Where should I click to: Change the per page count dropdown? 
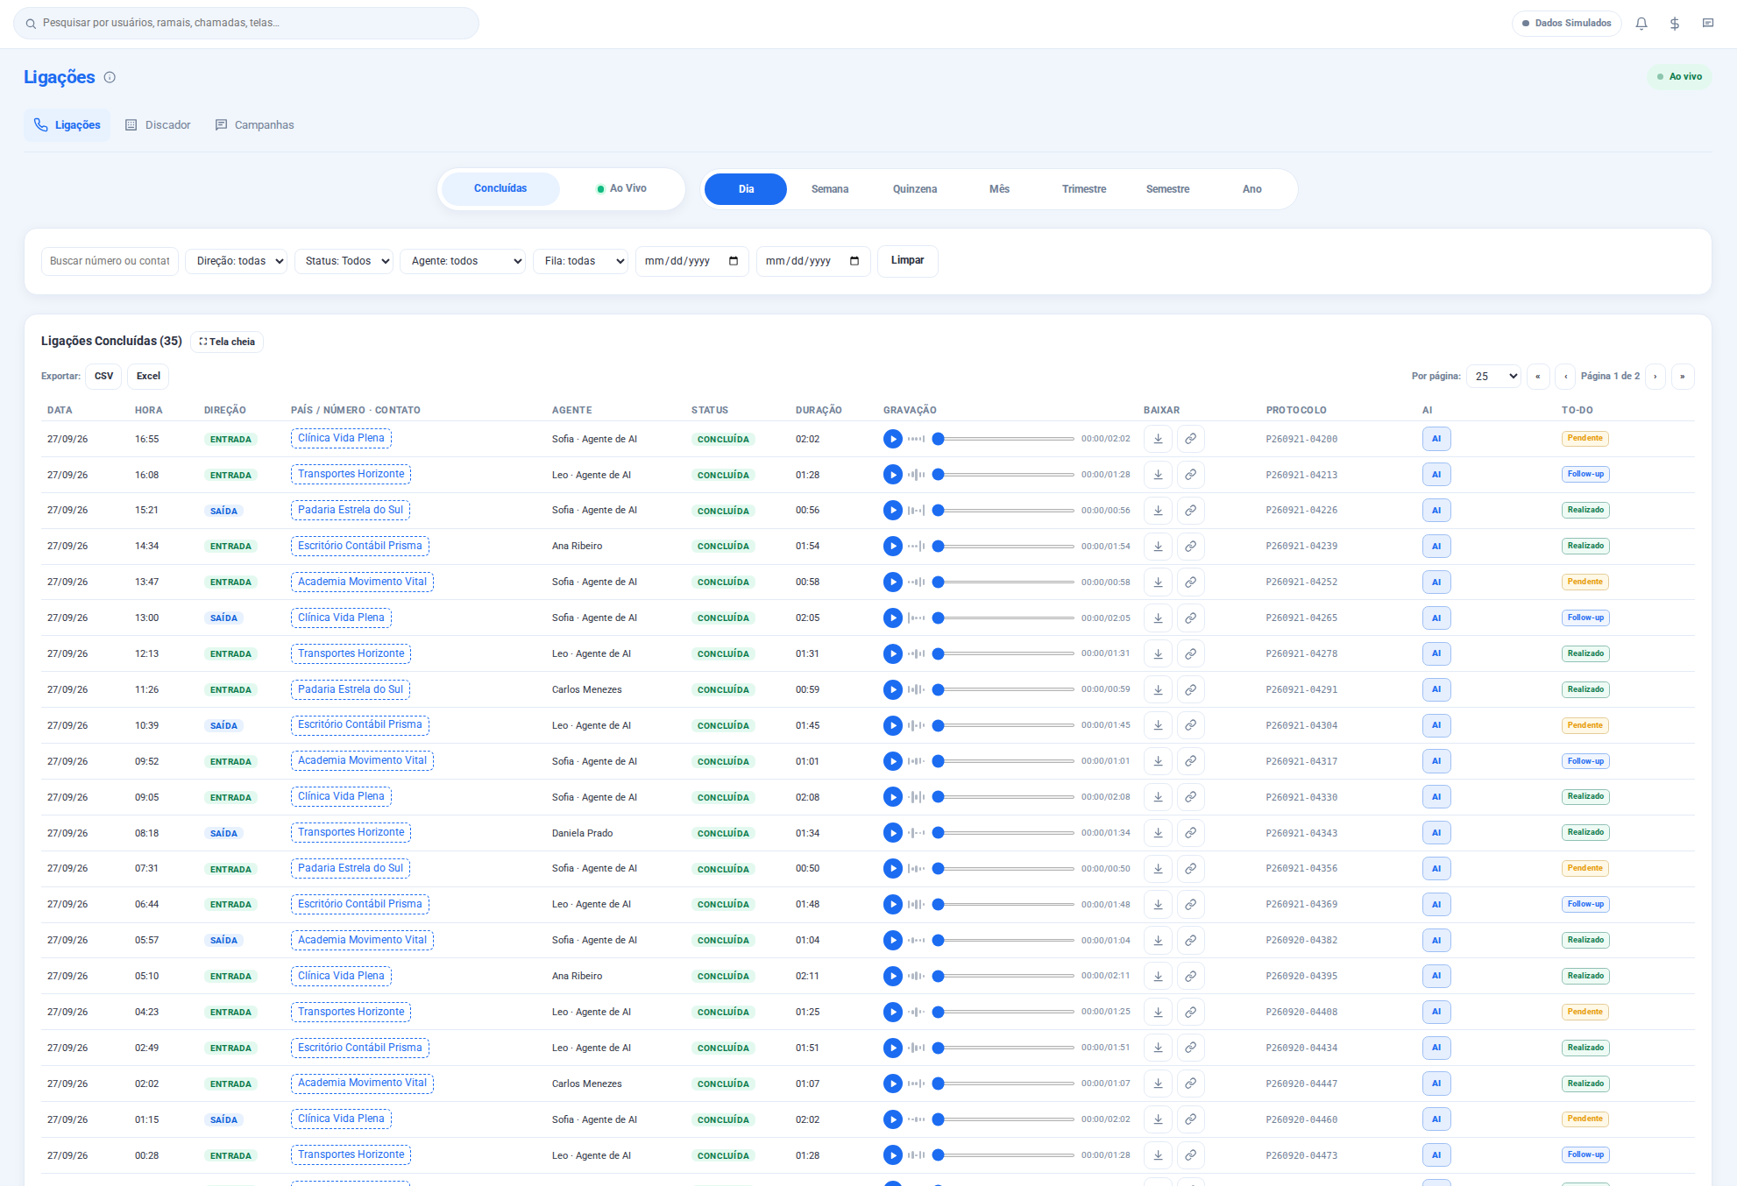click(1493, 377)
